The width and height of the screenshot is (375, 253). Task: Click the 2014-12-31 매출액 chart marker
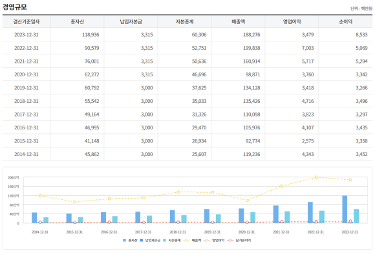click(x=40, y=195)
